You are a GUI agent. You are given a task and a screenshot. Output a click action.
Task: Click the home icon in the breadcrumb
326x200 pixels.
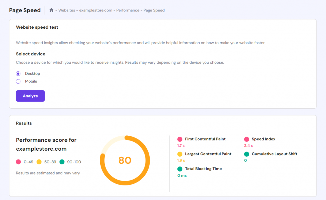(x=51, y=10)
